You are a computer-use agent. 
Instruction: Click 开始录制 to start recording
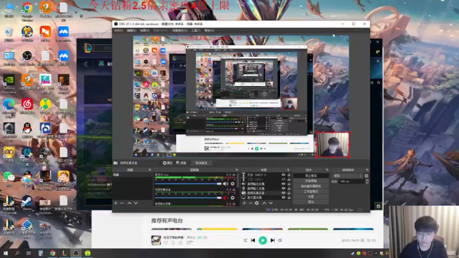click(311, 181)
